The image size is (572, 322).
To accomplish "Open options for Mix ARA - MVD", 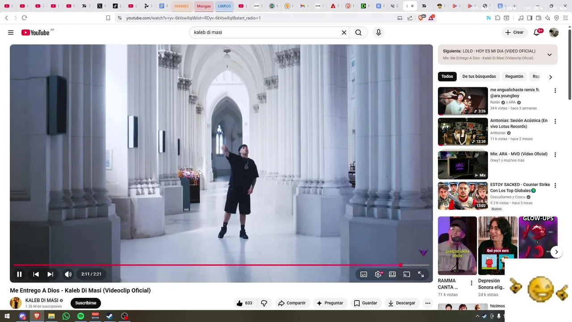I will (x=555, y=155).
